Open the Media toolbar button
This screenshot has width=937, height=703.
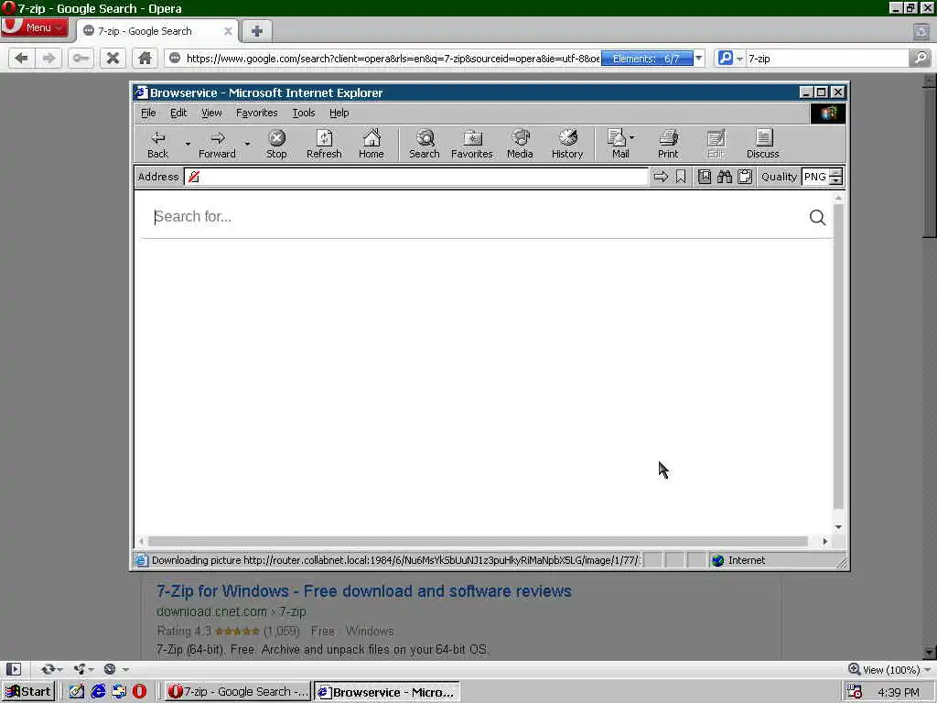point(520,145)
